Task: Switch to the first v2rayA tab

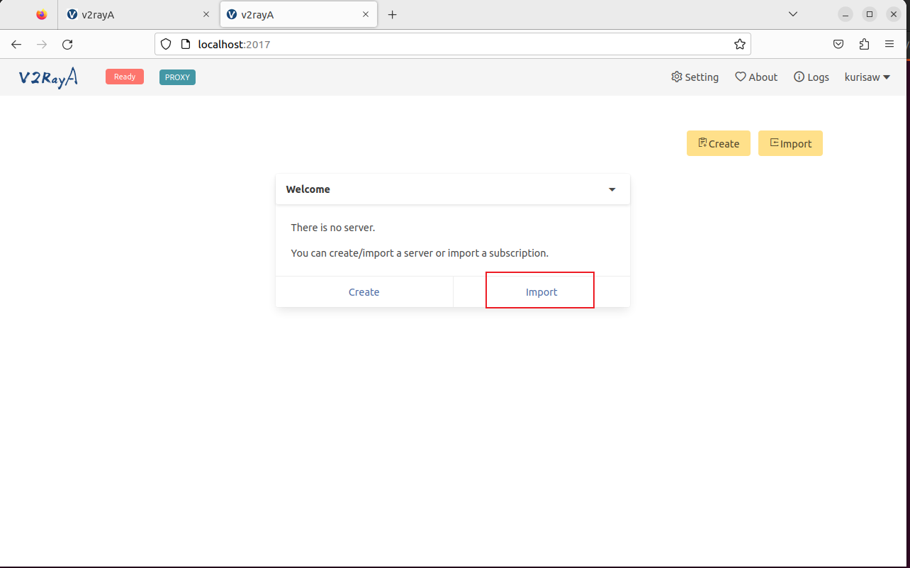Action: tap(138, 14)
